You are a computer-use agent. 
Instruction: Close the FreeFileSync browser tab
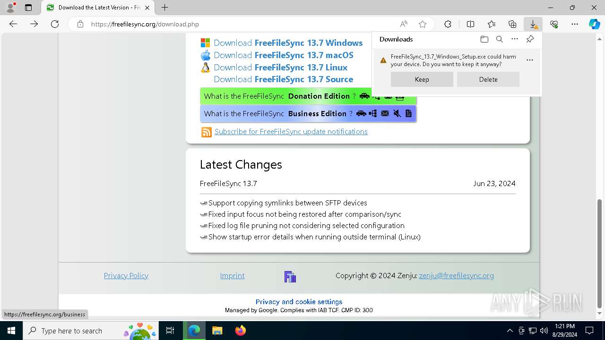point(147,8)
